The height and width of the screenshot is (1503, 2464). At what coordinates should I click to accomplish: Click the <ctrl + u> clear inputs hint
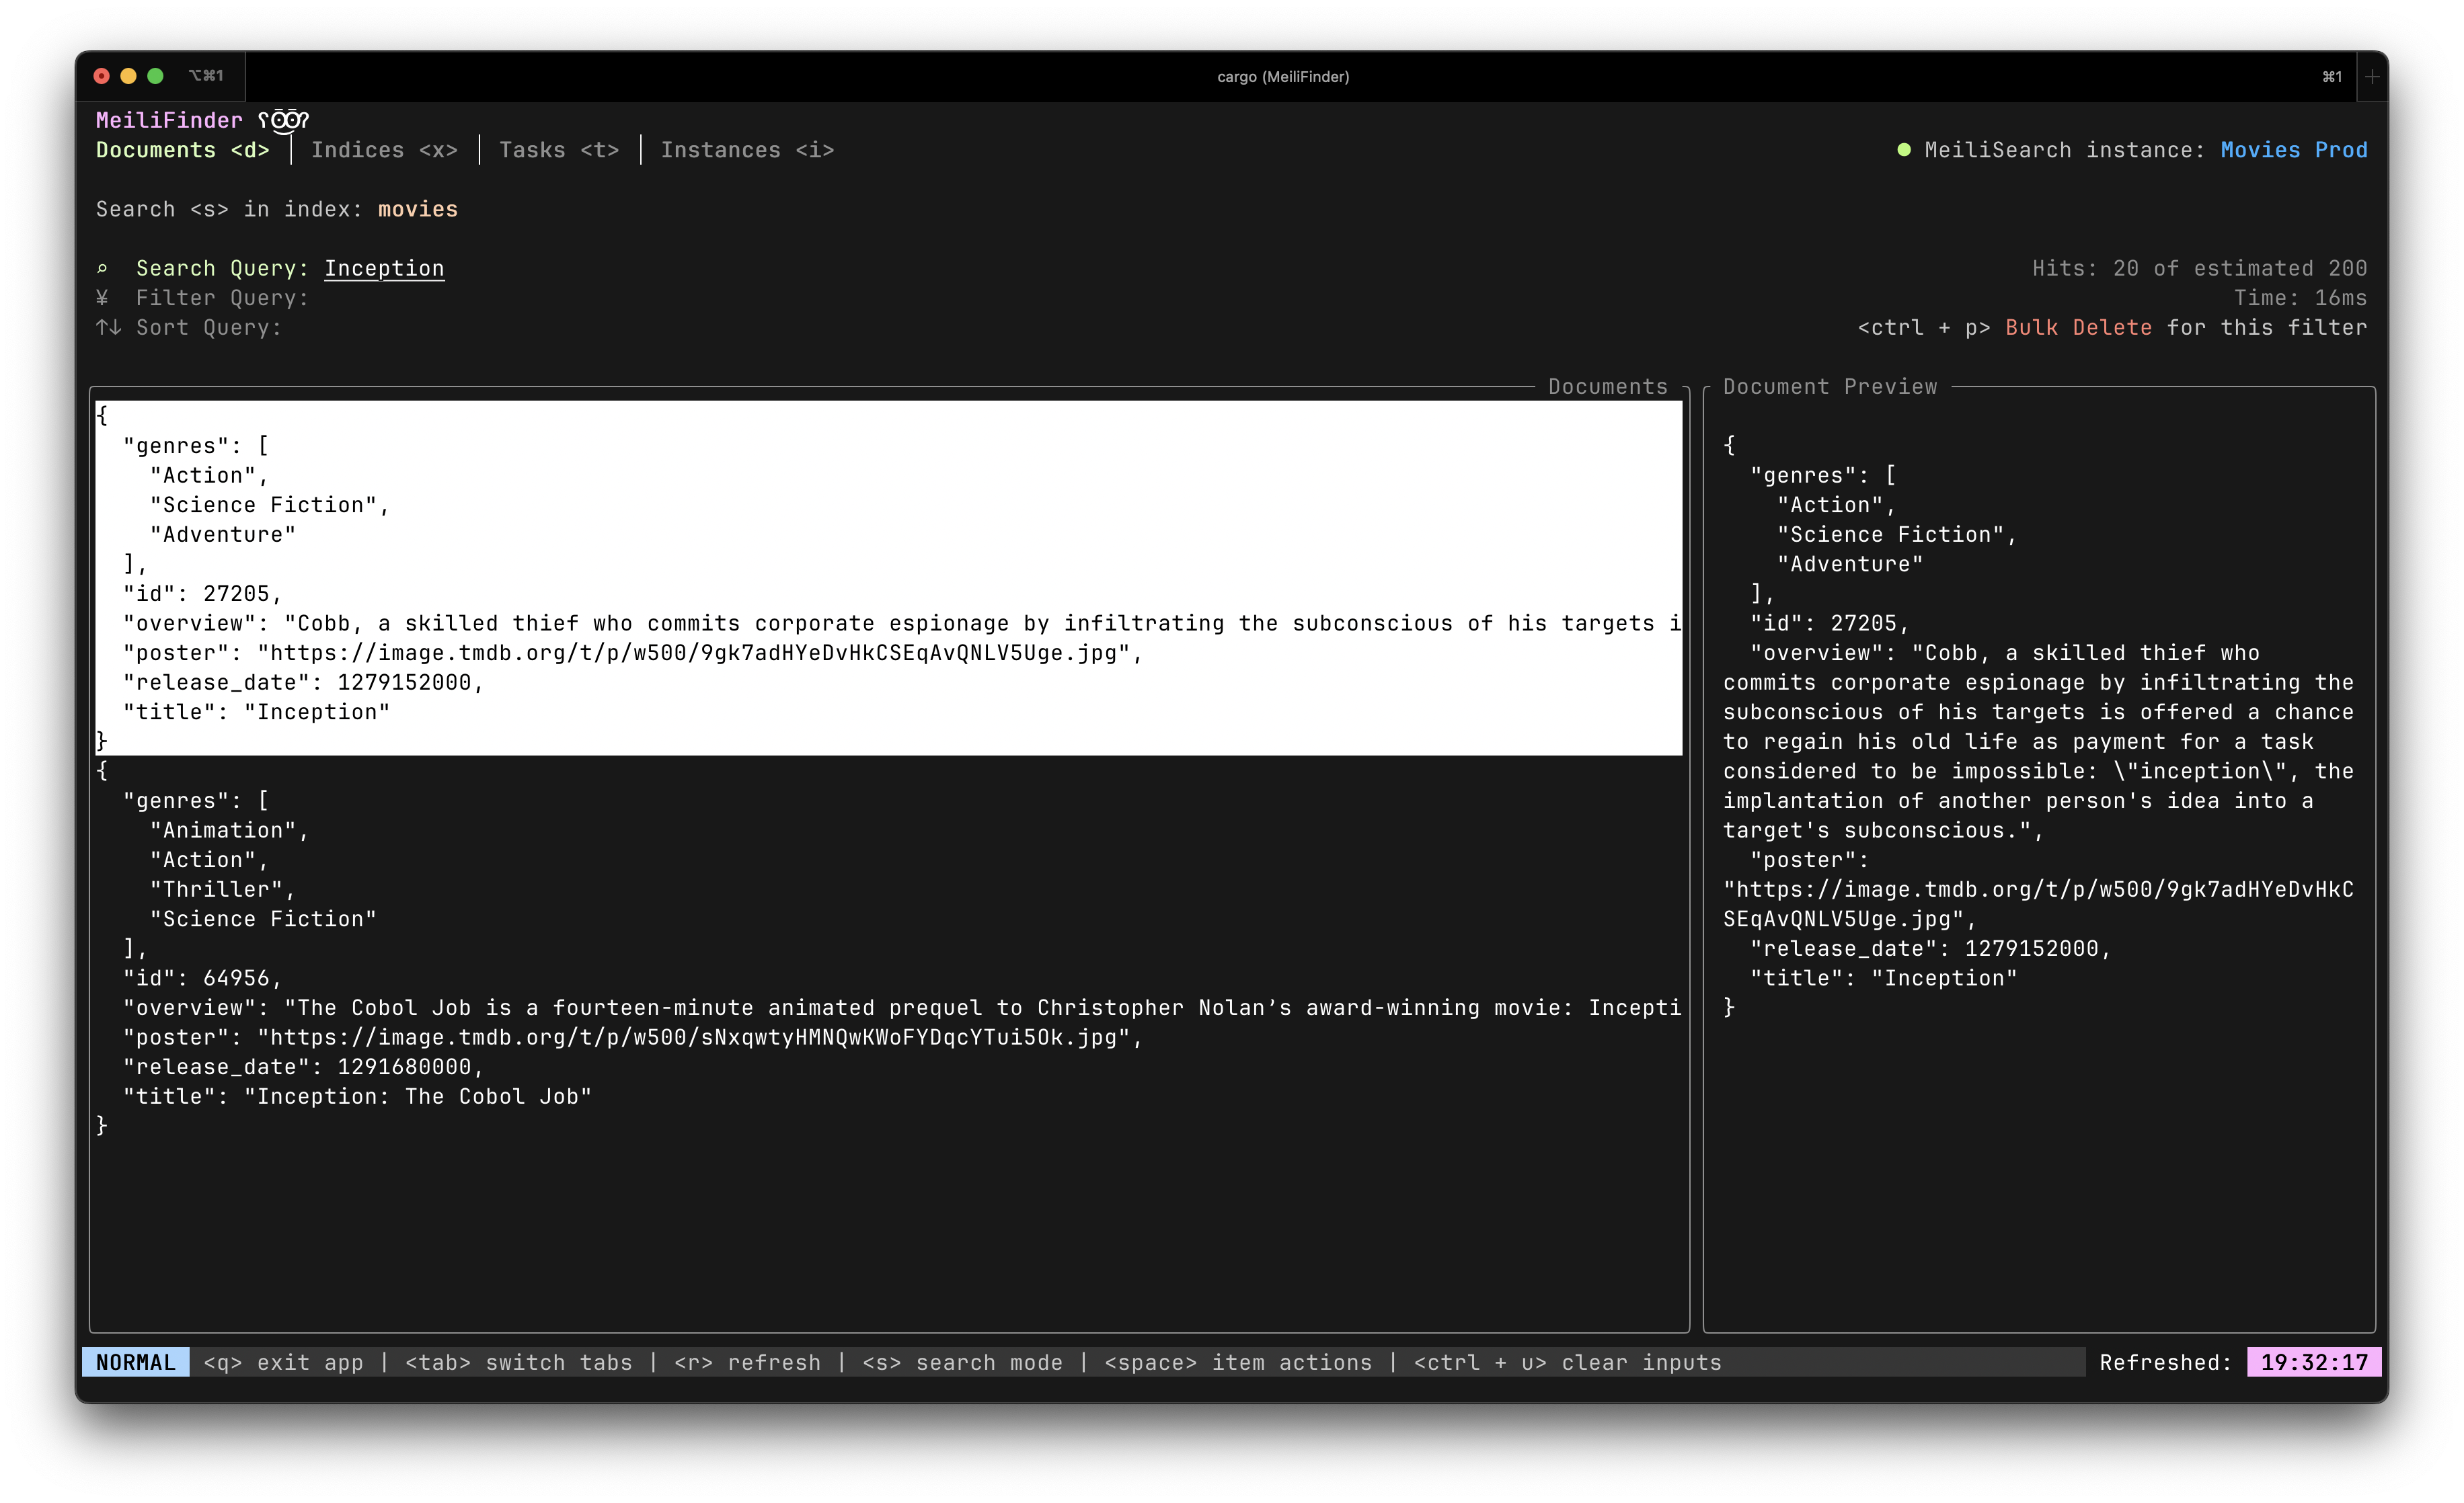pos(1567,1362)
